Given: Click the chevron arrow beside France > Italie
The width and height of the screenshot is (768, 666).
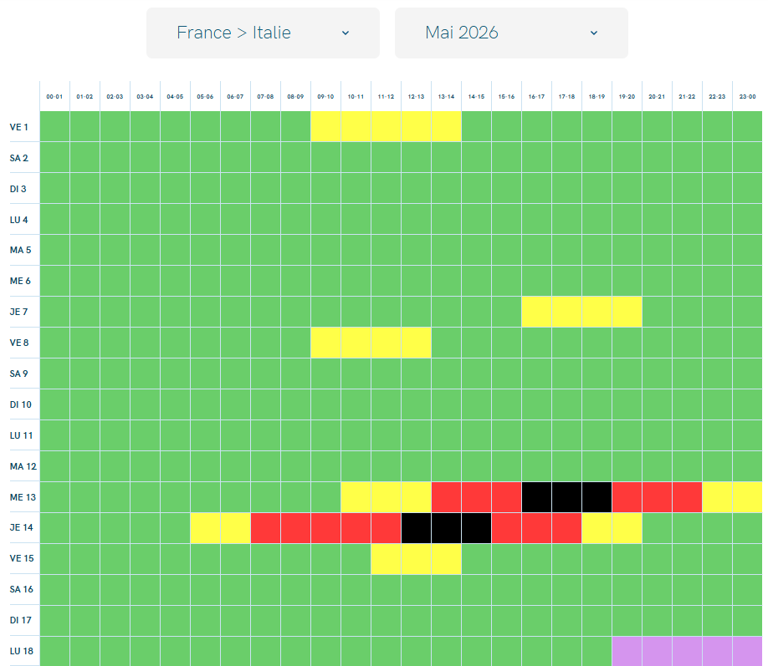Looking at the screenshot, I should point(346,33).
